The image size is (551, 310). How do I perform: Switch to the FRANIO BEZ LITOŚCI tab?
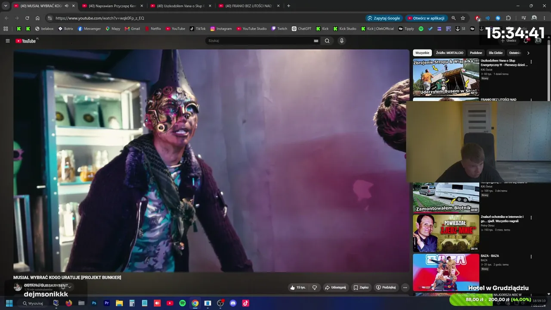coord(249,6)
